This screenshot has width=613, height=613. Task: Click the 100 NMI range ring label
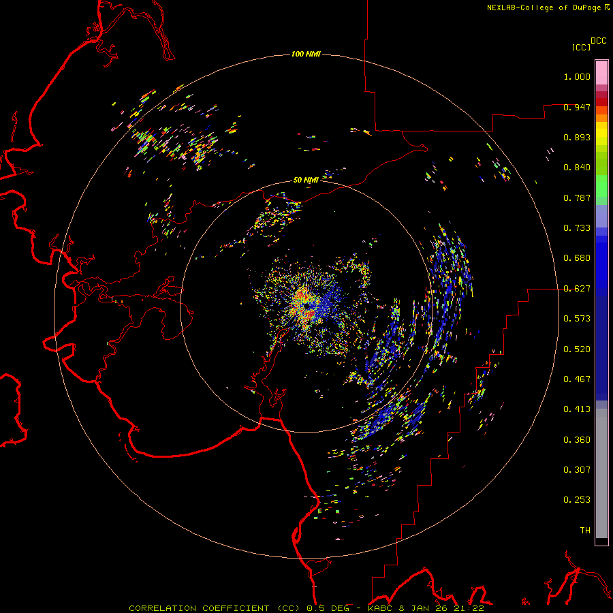(306, 54)
